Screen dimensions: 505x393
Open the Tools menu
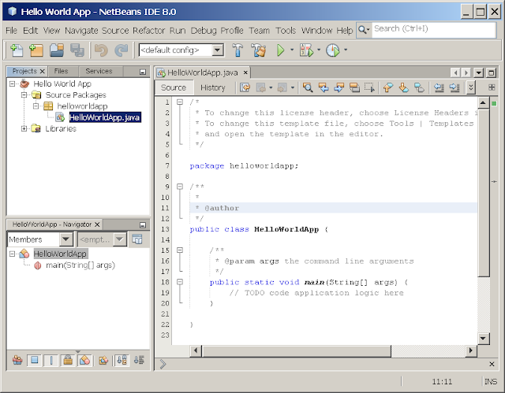[x=286, y=31]
